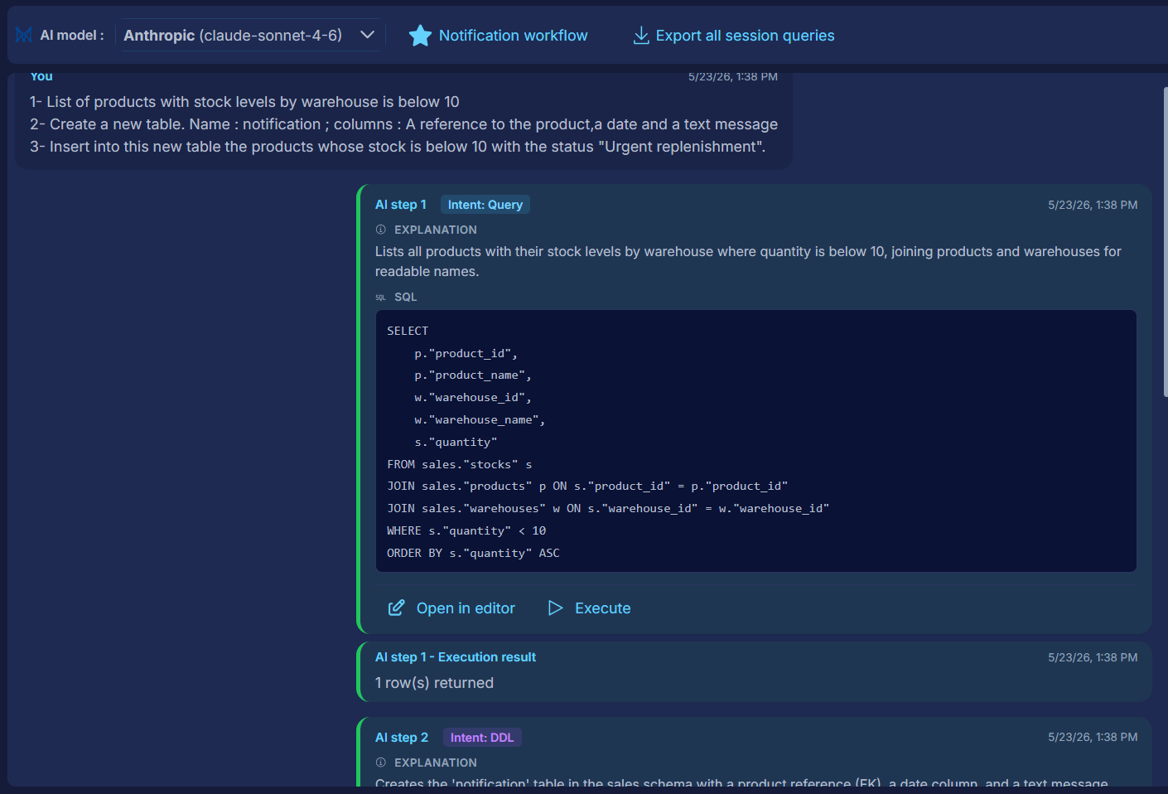Click the FROM sales."stocks" s line
This screenshot has height=794, width=1168.
pos(460,465)
